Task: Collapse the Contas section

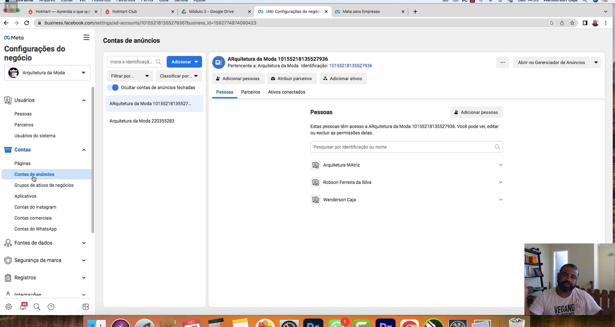Action: point(84,150)
